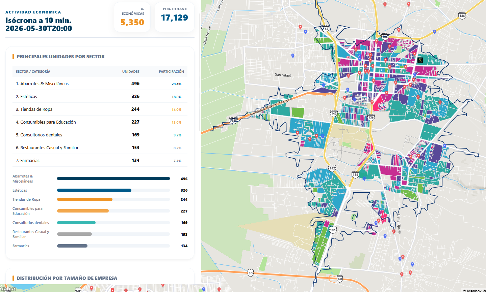The height and width of the screenshot is (292, 486).
Task: Click the left panel's vertical scrollbar
Action: [x=200, y=72]
